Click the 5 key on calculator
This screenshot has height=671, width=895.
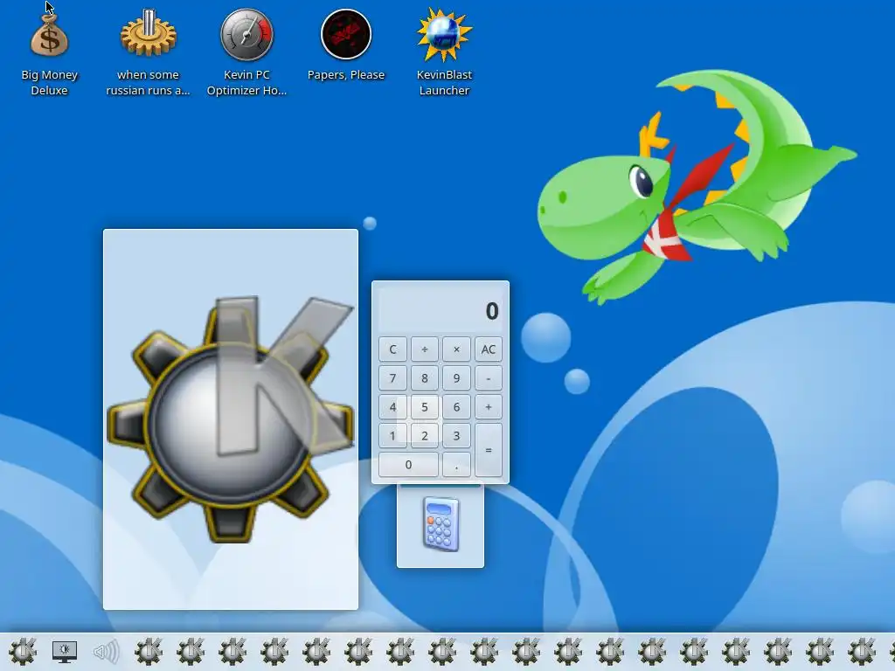point(424,407)
